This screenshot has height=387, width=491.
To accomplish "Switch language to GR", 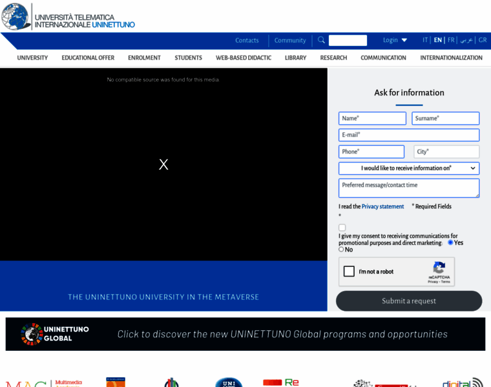I will 483,40.
